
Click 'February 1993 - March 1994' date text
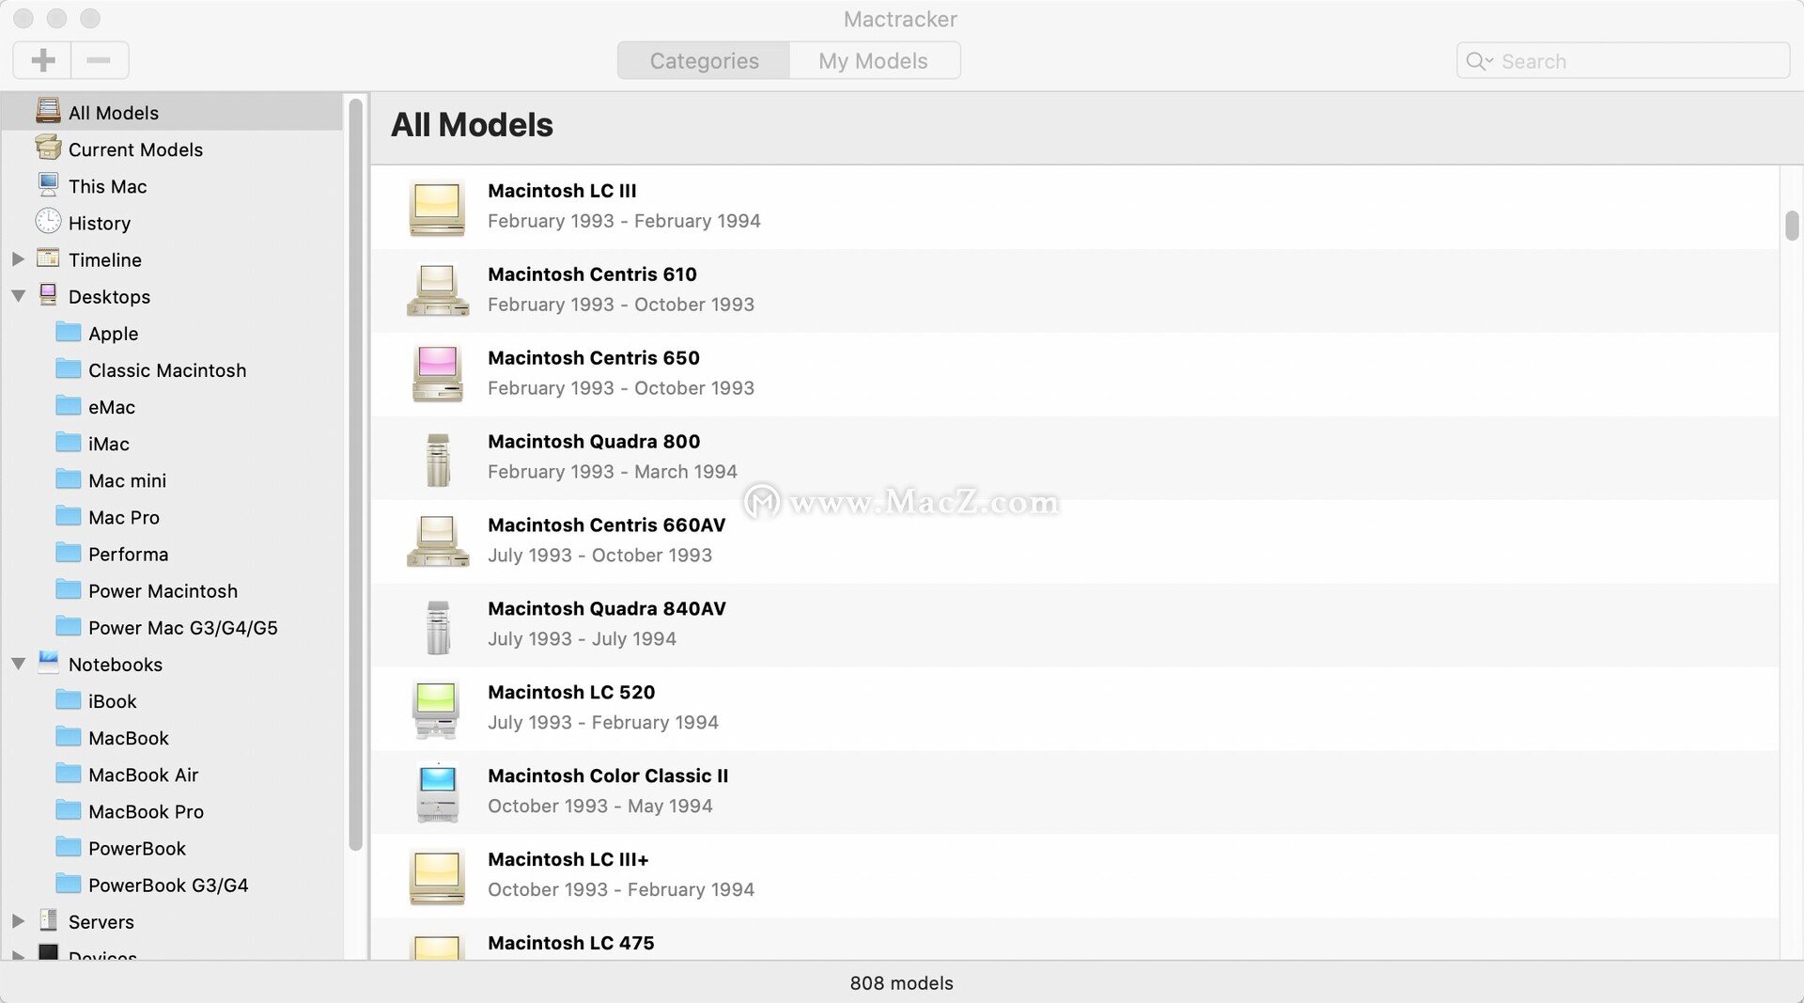(x=613, y=472)
